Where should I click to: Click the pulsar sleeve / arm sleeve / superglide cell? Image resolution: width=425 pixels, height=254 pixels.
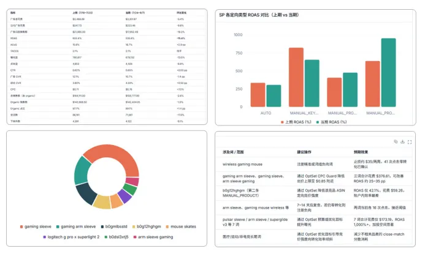click(255, 222)
